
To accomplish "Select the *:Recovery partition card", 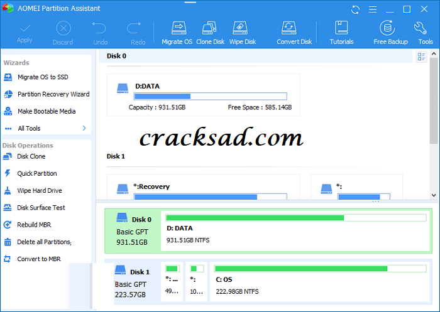I will tap(203, 187).
